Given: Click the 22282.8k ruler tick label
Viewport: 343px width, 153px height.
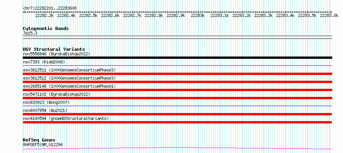Looking at the screenshot, I should tap(154, 15).
